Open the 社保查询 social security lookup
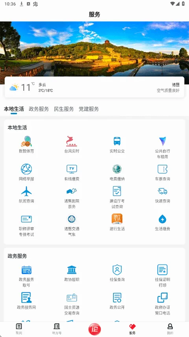Image resolution: width=189 pixels, height=337 pixels. pos(117,273)
